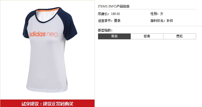This screenshot has height=107, width=202.
Task: Click 建议正常码购买 text in banner
Action: [x=58, y=104]
